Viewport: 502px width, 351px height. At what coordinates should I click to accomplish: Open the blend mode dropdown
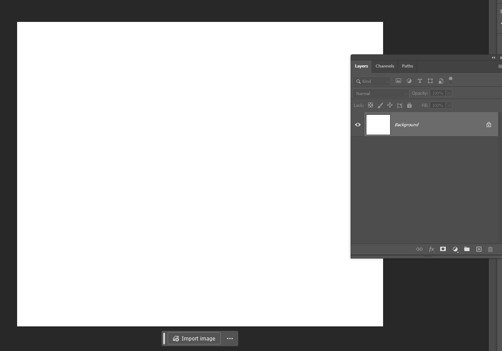(380, 93)
